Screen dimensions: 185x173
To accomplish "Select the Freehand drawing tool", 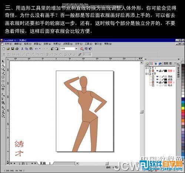I will [3, 73].
